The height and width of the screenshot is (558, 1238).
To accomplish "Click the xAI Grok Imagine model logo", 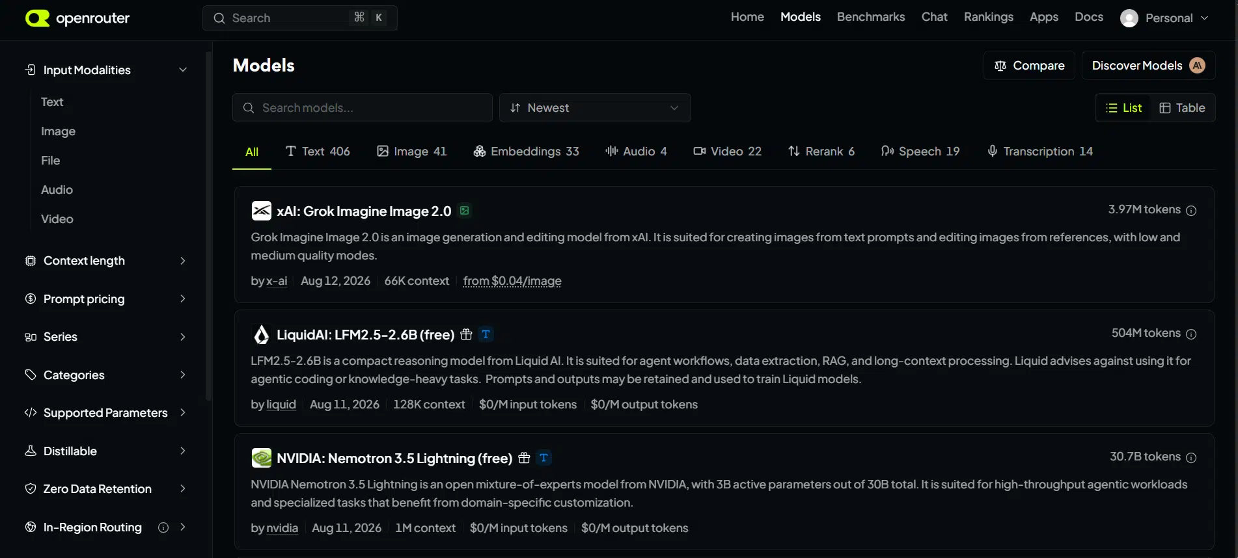I will (x=262, y=211).
